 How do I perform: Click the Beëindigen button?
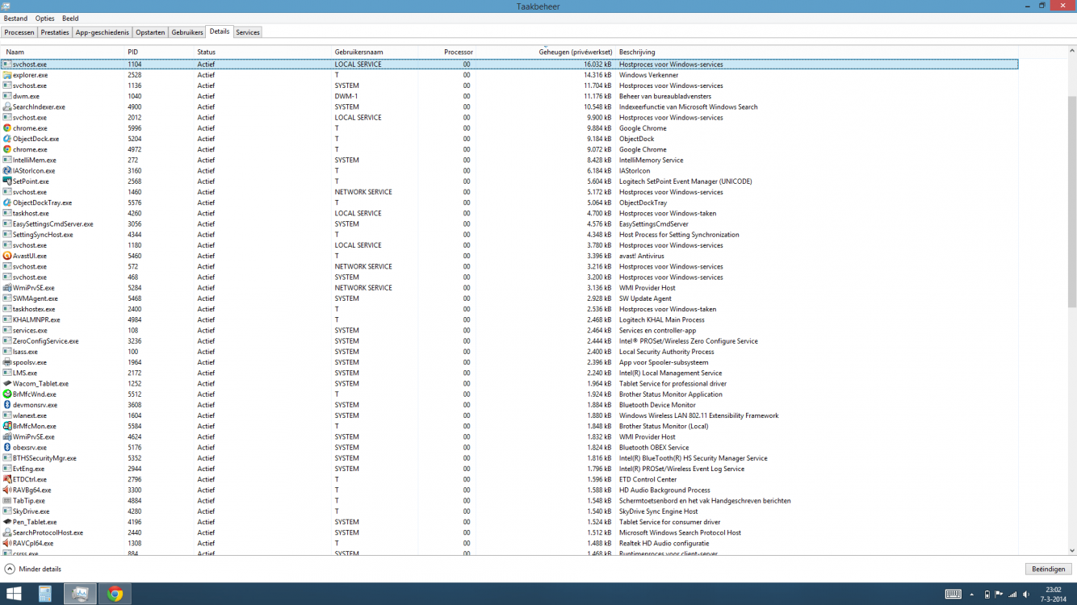(x=1048, y=569)
